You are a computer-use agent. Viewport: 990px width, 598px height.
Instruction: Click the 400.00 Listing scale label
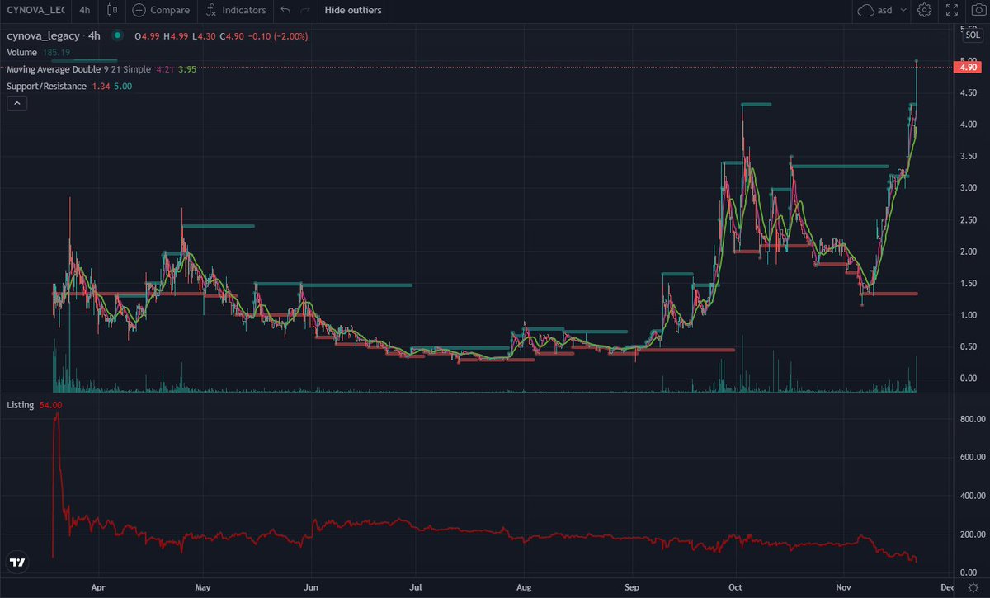click(x=973, y=496)
